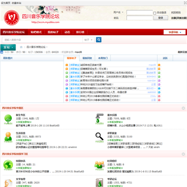The image size is (187, 187).
Task: Open the 社团组织 forum title
Action: (x=112, y=161)
